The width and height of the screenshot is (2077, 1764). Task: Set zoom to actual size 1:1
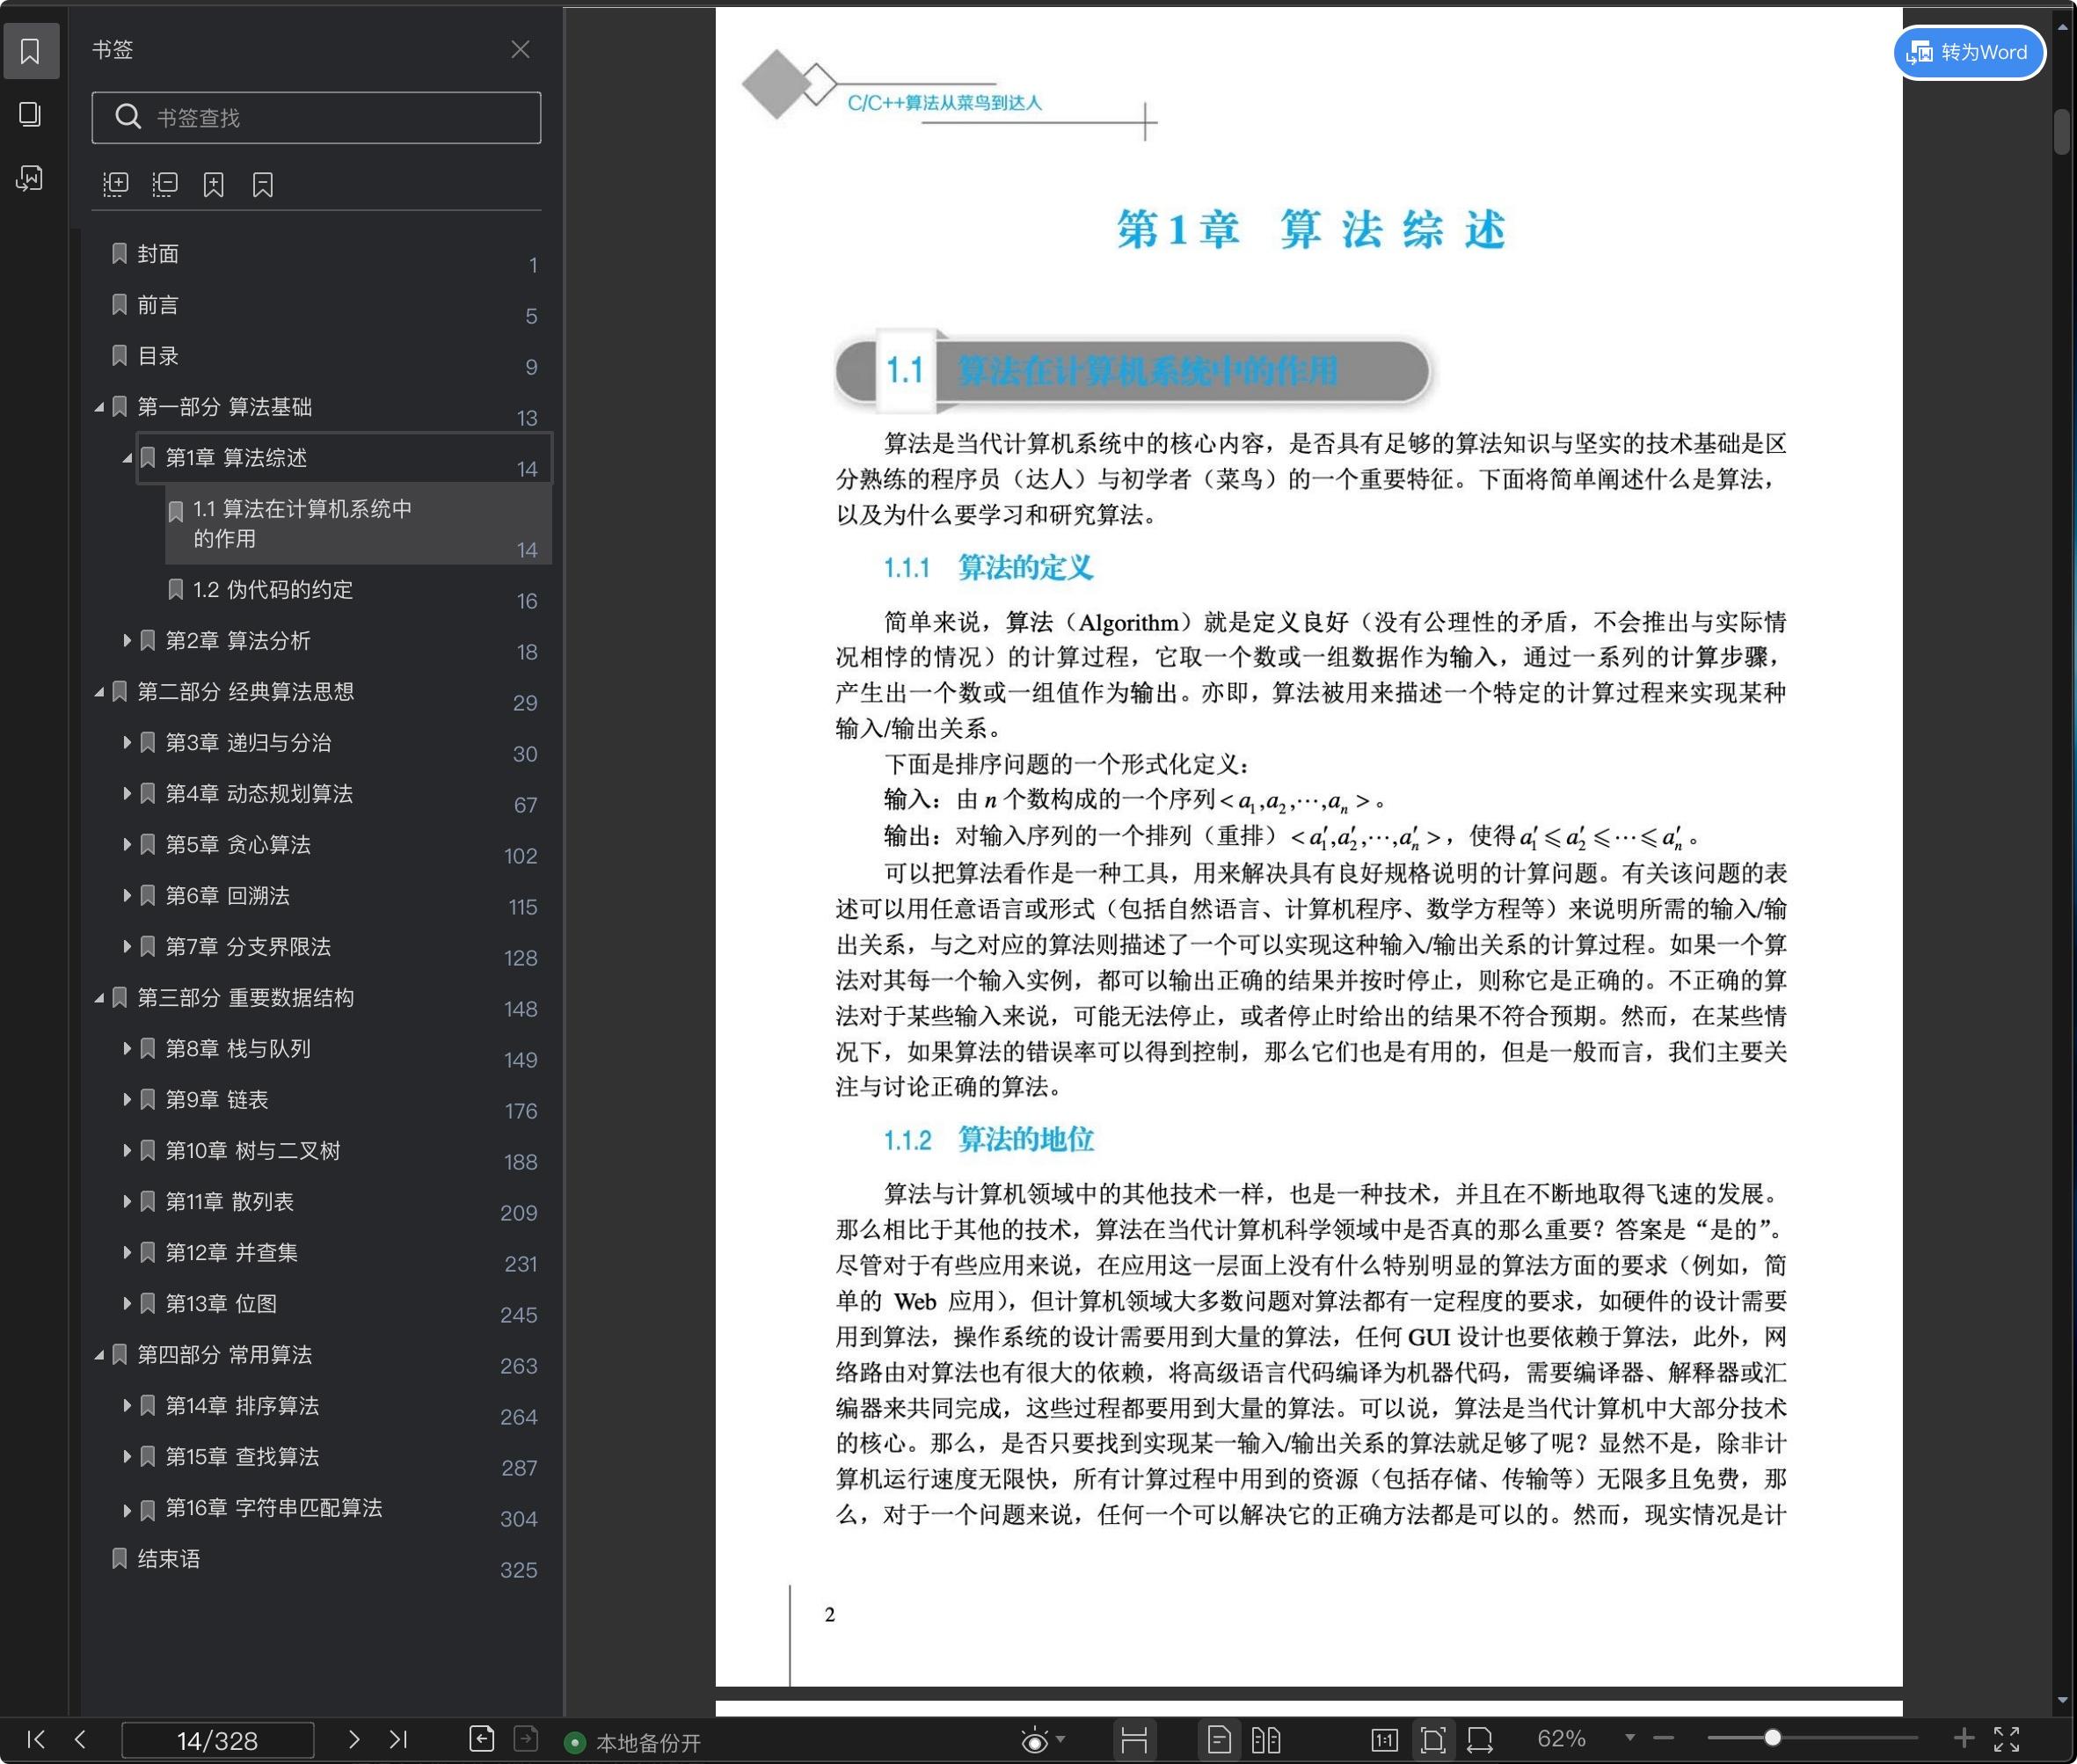coord(1385,1740)
